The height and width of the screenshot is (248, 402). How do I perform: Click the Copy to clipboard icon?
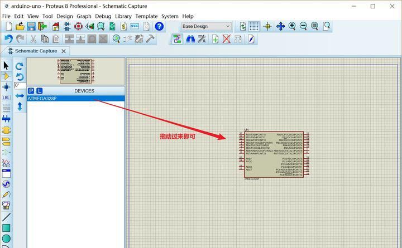[45, 39]
